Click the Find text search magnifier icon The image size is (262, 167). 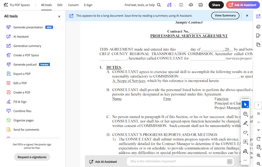[x=159, y=5]
